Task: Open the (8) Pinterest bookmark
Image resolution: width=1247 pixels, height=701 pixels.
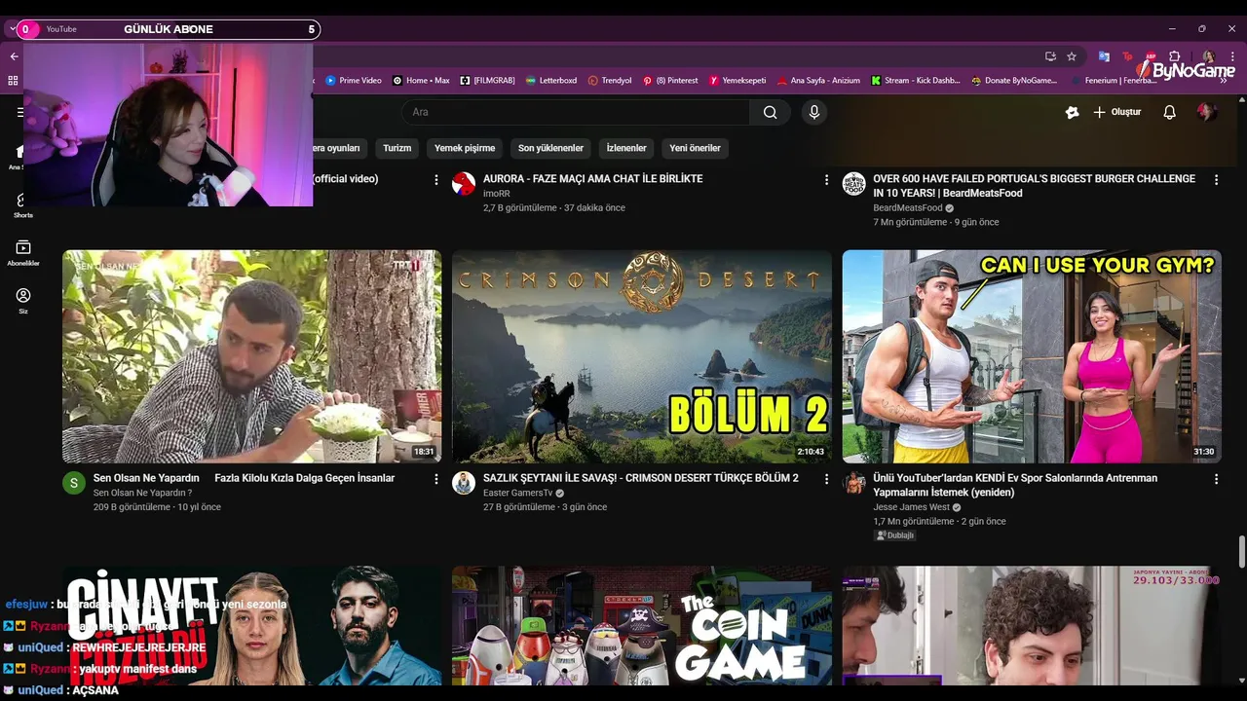Action: tap(670, 81)
